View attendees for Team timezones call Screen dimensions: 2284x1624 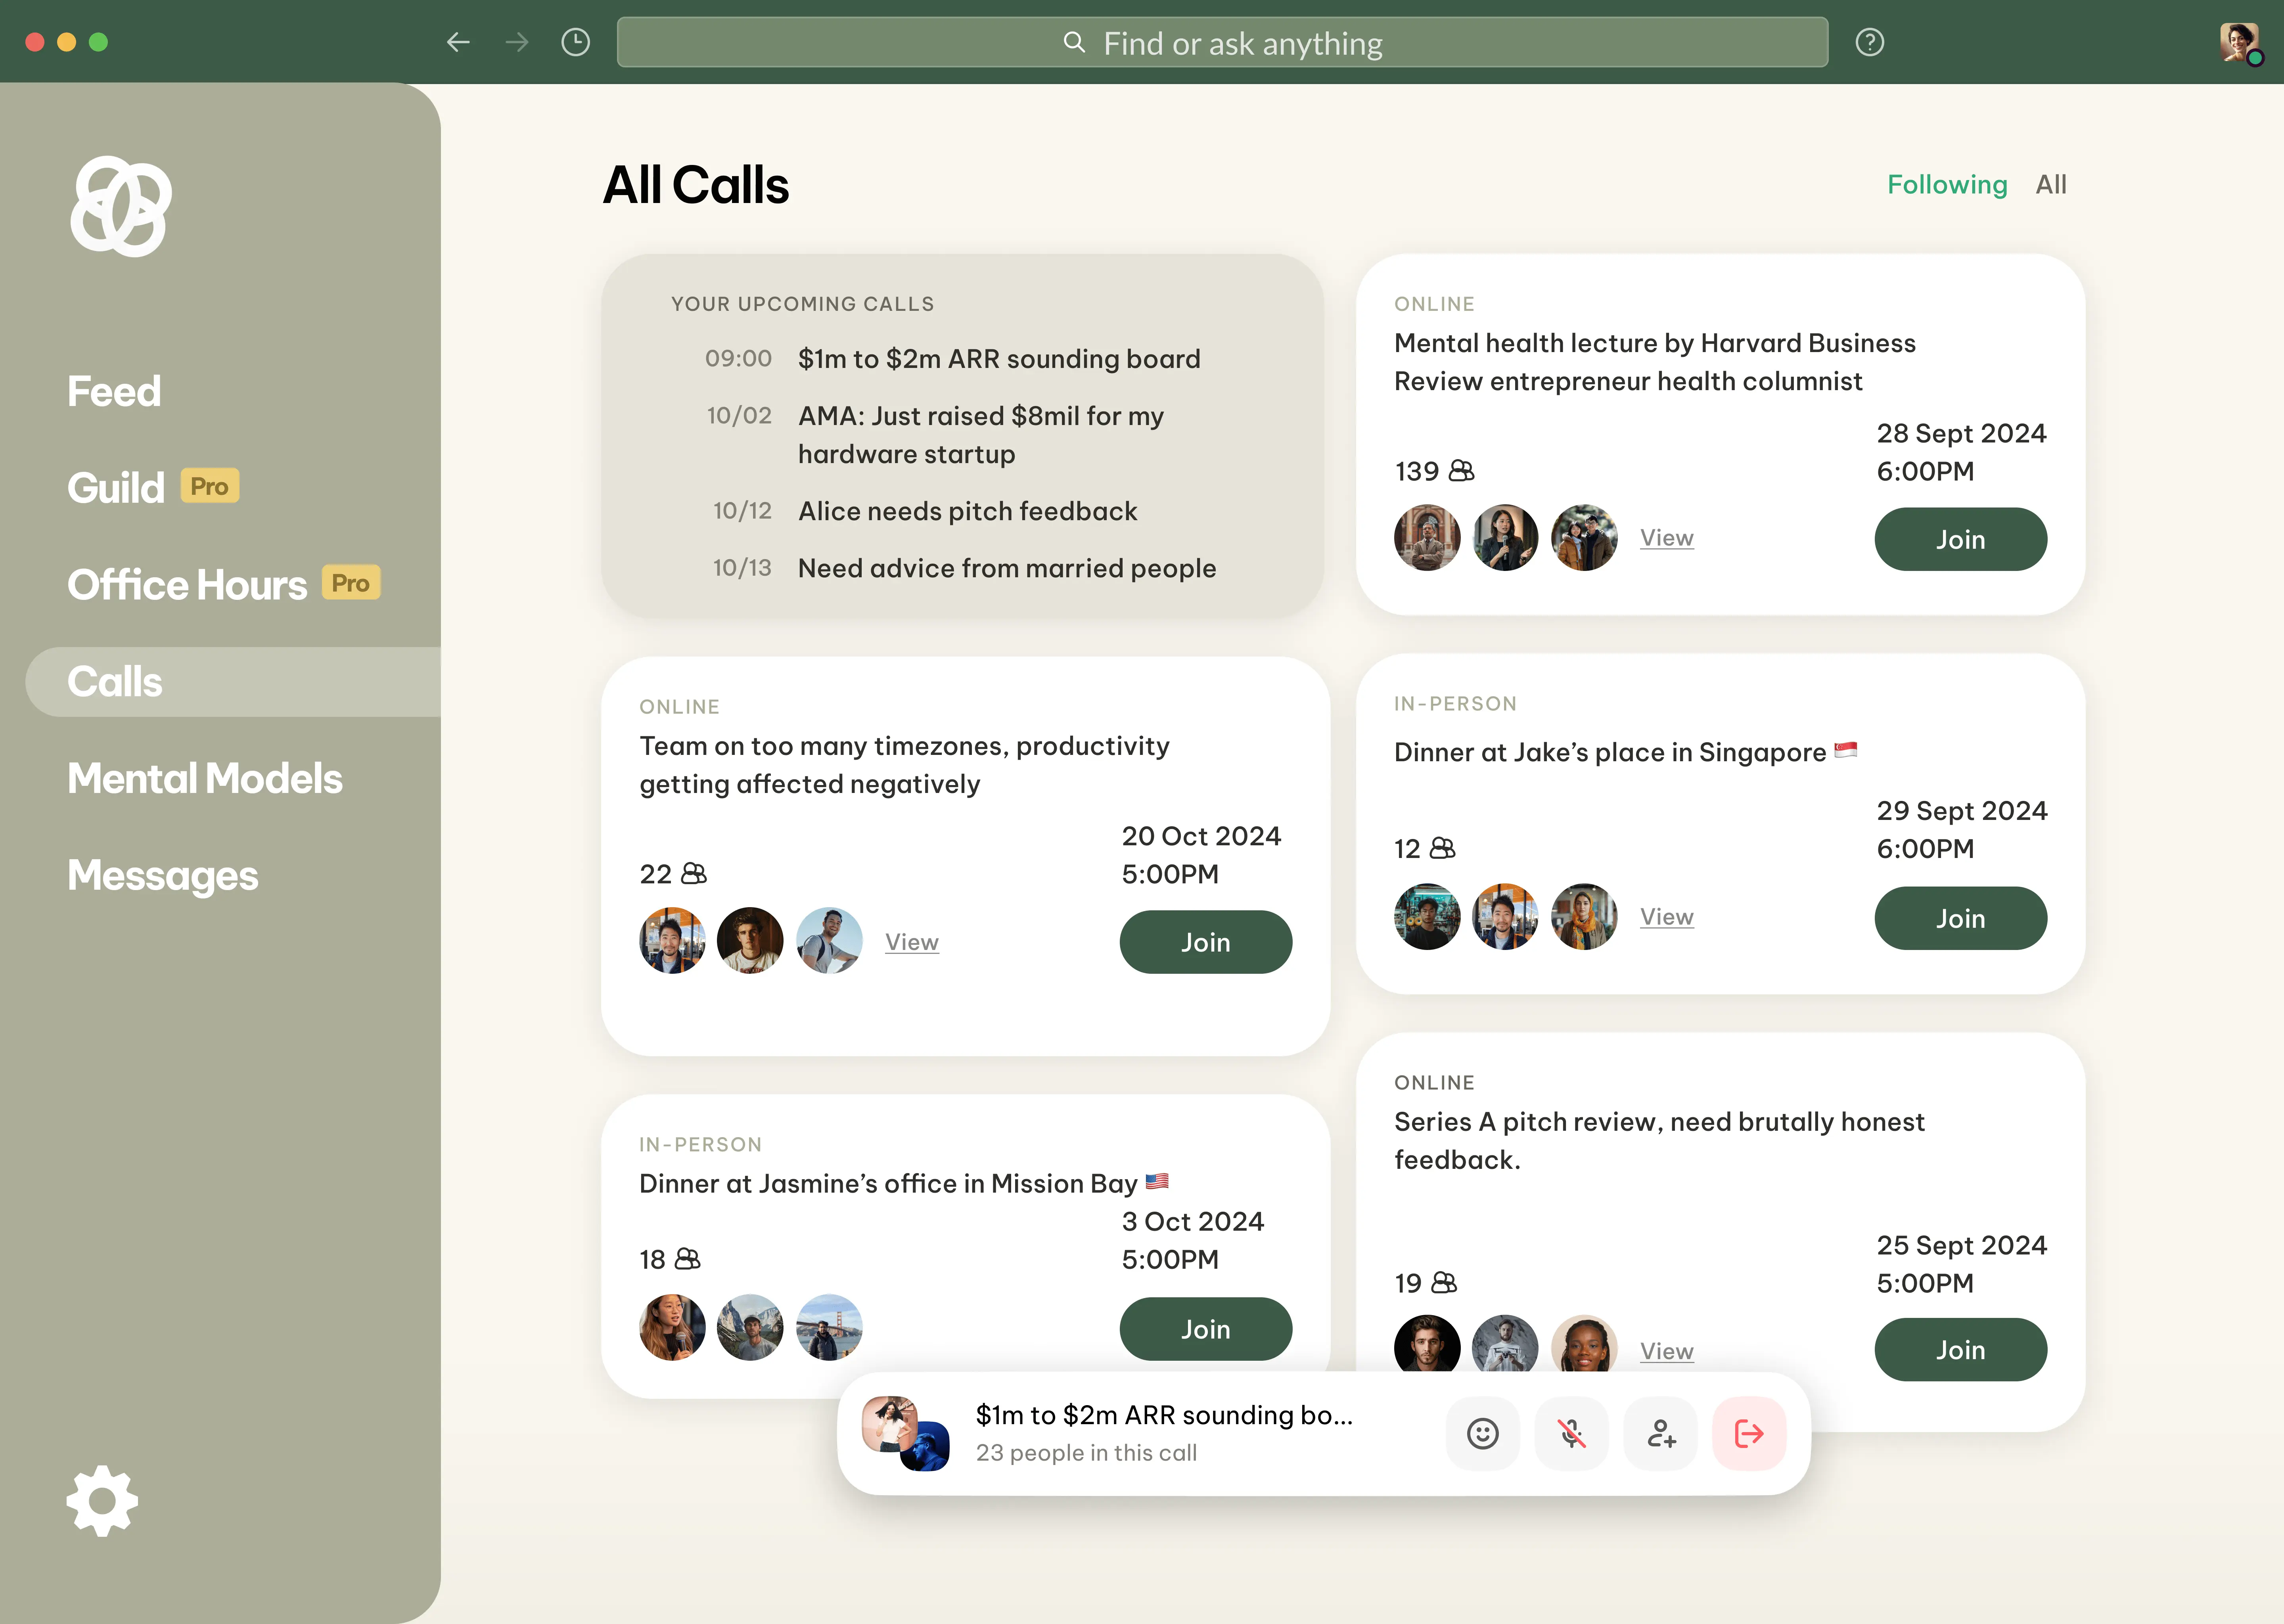pyautogui.click(x=912, y=940)
